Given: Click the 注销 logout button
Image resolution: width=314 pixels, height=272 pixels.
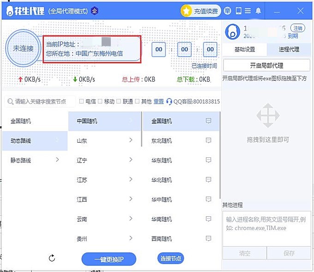Looking at the screenshot, I should point(298,28).
